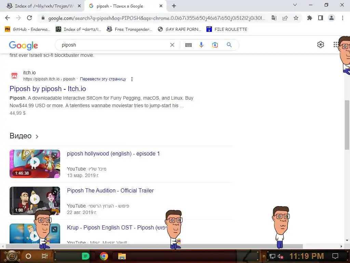
Task: Share this page via the share icon
Action: (x=285, y=18)
